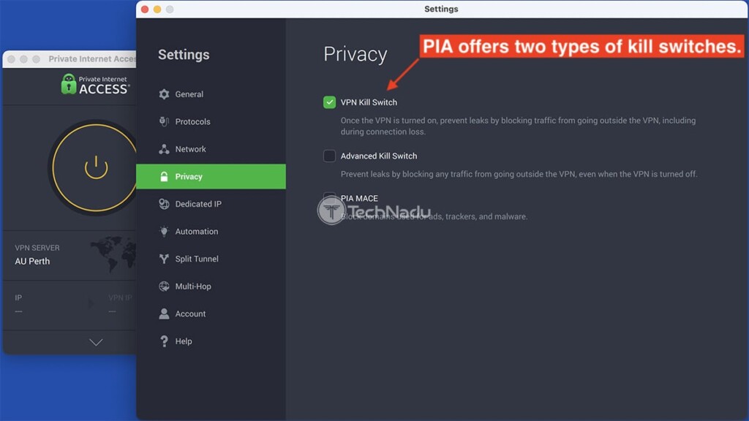This screenshot has height=421, width=749.
Task: Click the Advanced Kill Switch label
Action: [379, 156]
